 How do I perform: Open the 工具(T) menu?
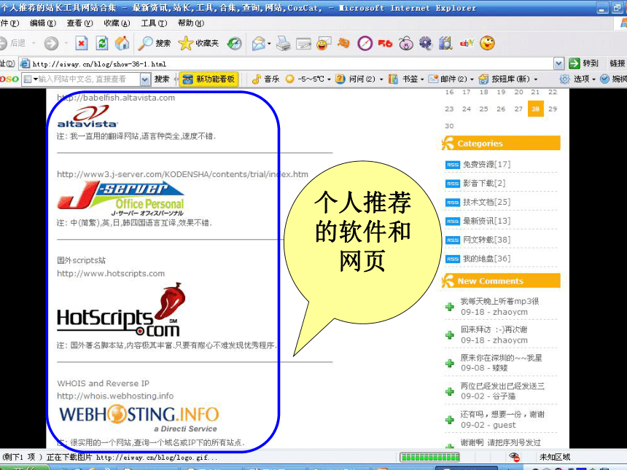click(154, 23)
